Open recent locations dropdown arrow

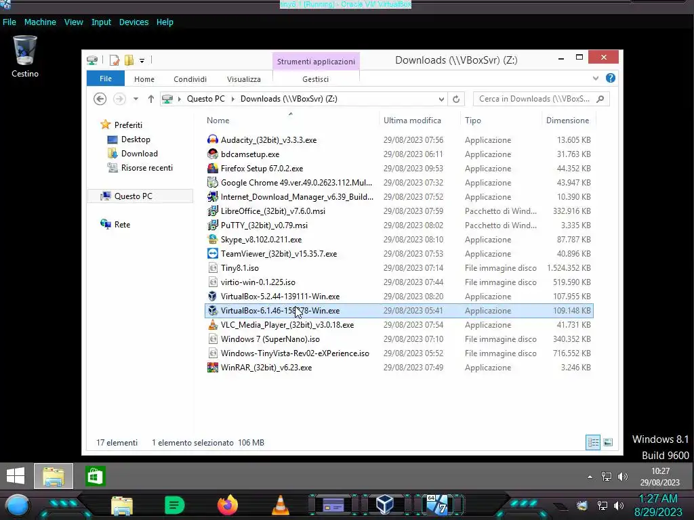[136, 99]
